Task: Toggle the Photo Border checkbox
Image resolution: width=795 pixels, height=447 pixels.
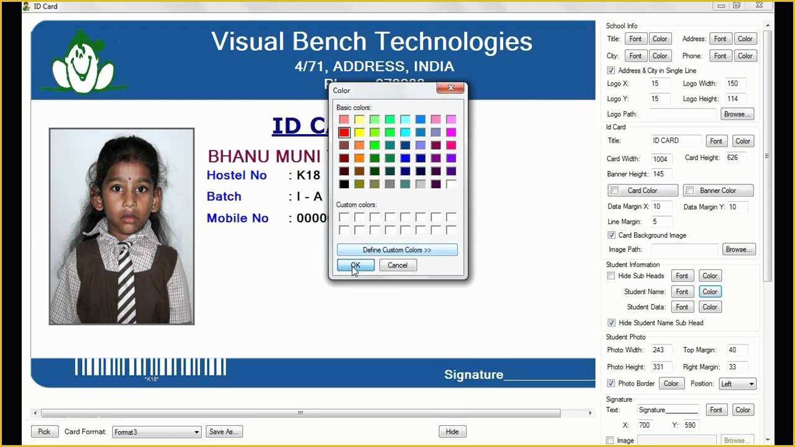Action: (611, 384)
